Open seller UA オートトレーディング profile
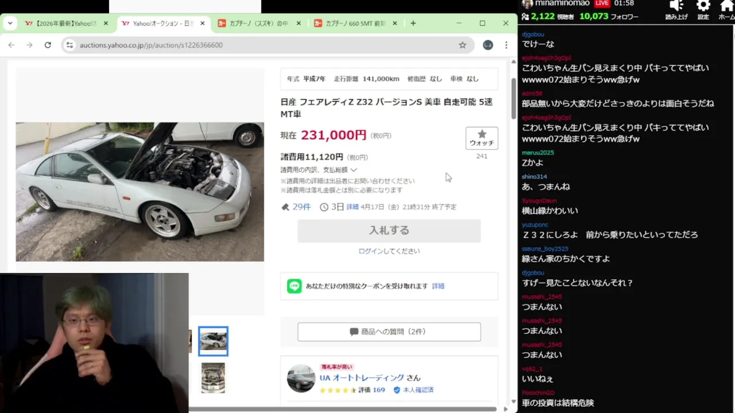 pyautogui.click(x=362, y=378)
